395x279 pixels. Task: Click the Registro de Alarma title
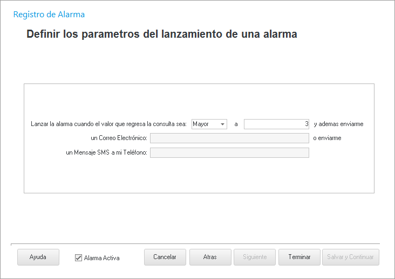pos(49,15)
